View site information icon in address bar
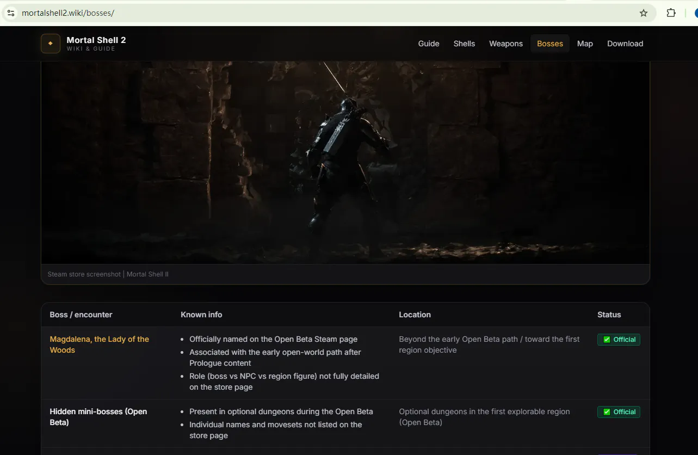698x455 pixels. click(11, 13)
